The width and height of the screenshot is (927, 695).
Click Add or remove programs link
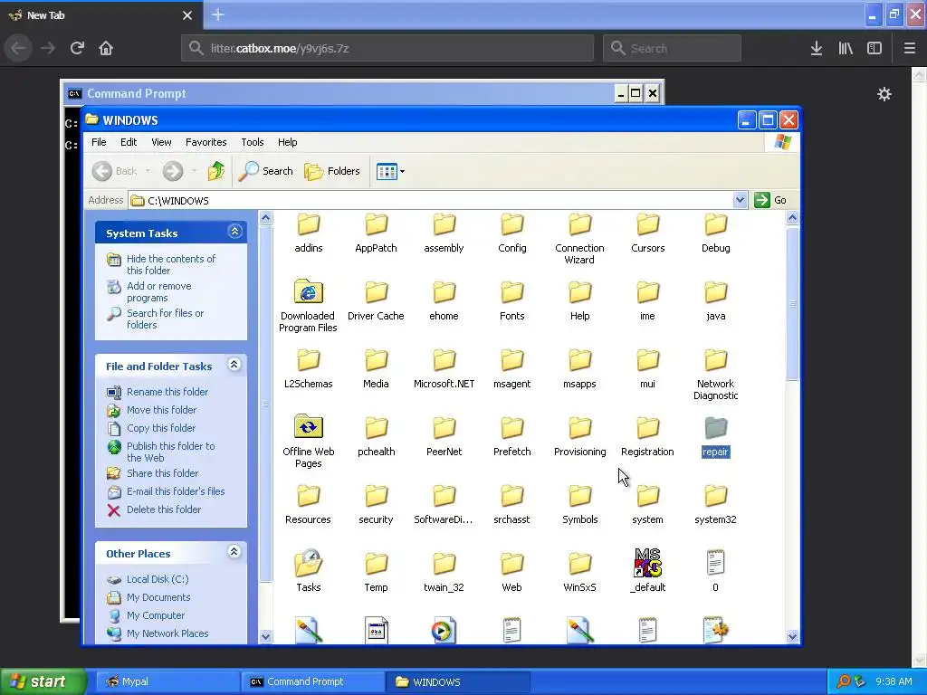pyautogui.click(x=158, y=292)
